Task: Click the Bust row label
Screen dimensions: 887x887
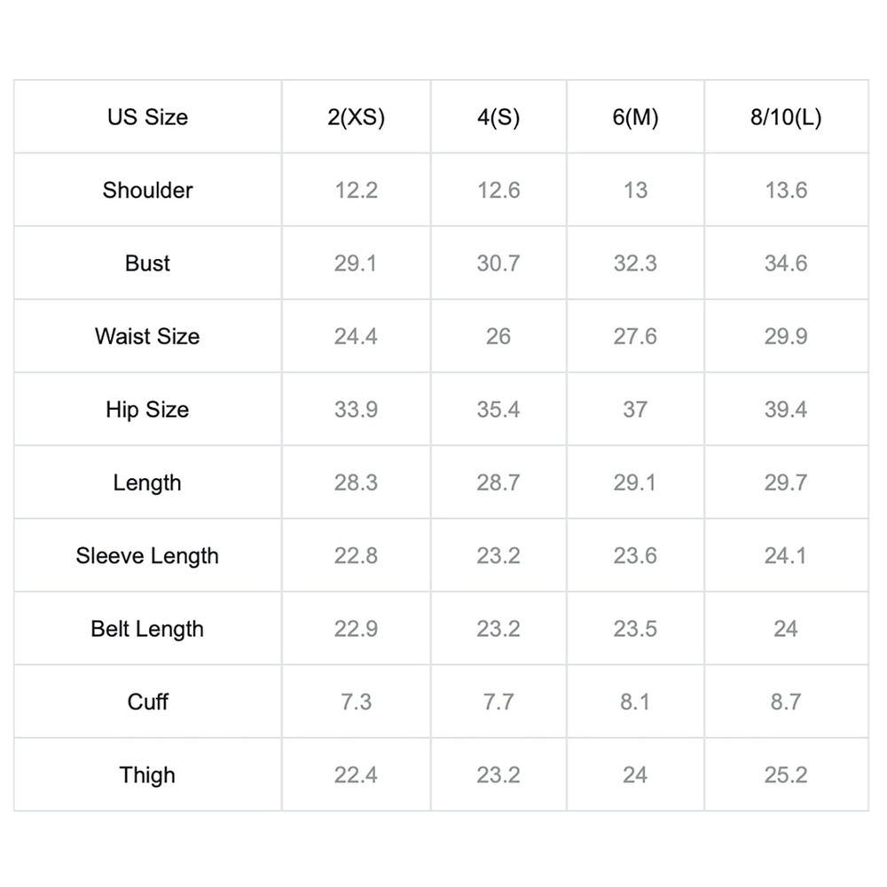Action: (147, 263)
